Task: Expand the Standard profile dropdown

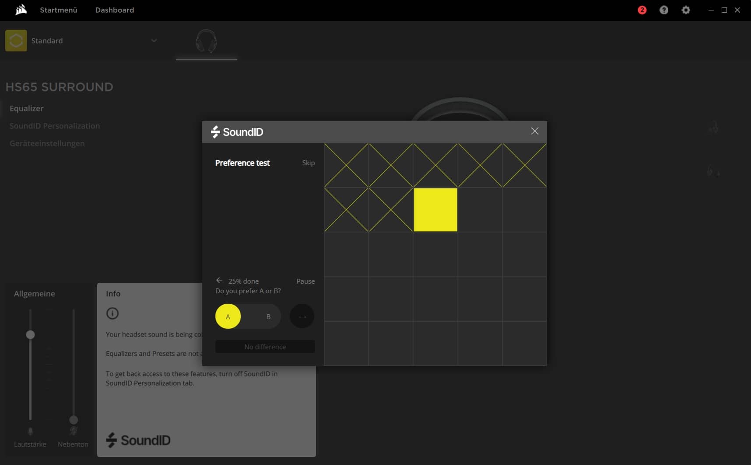Action: coord(154,41)
